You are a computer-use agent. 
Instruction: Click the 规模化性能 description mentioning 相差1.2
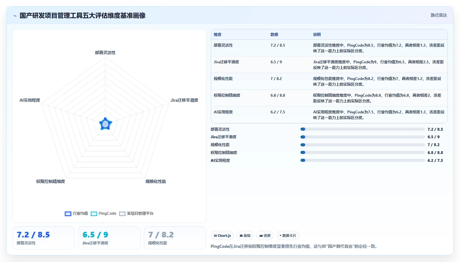pos(377,82)
